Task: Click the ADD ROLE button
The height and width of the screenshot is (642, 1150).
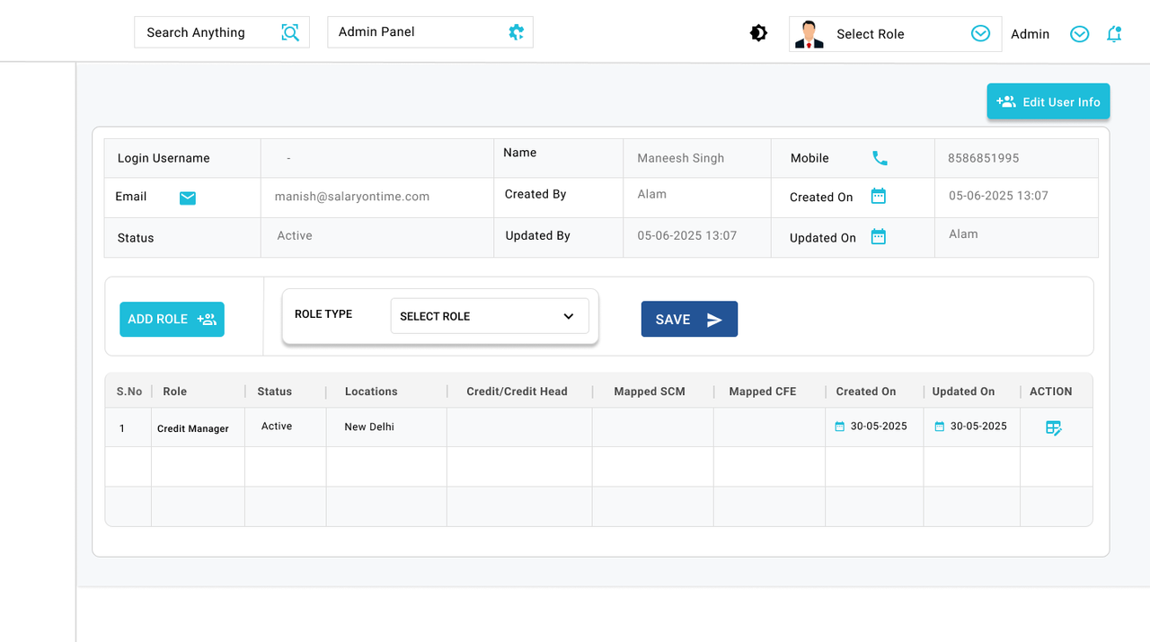Action: pos(172,319)
